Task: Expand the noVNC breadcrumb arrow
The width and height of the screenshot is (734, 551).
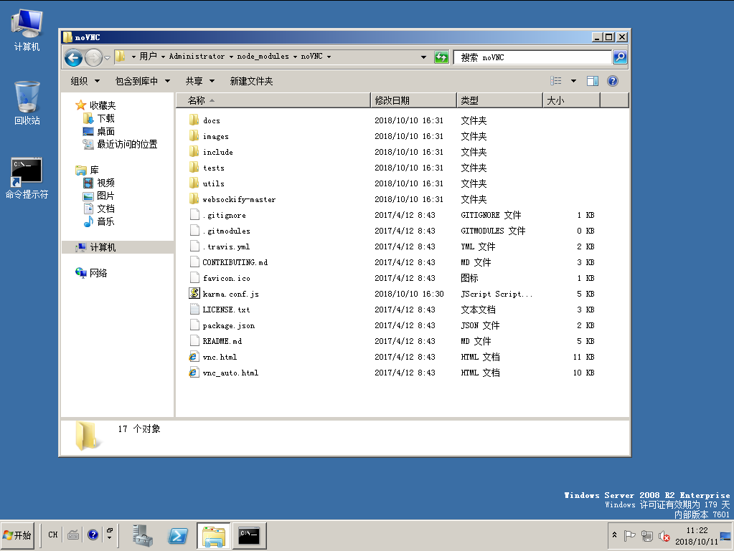Action: [x=329, y=57]
